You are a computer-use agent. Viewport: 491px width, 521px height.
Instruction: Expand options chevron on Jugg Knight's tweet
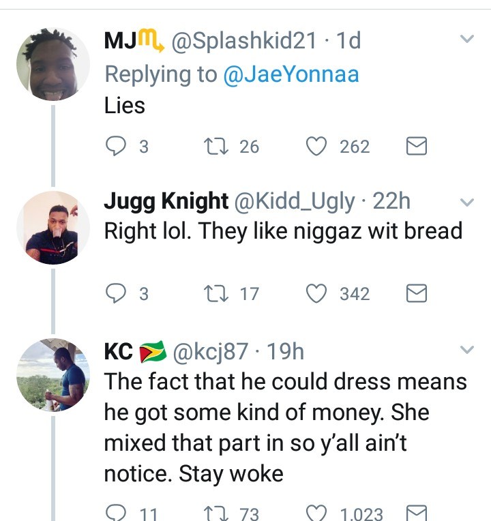(466, 202)
